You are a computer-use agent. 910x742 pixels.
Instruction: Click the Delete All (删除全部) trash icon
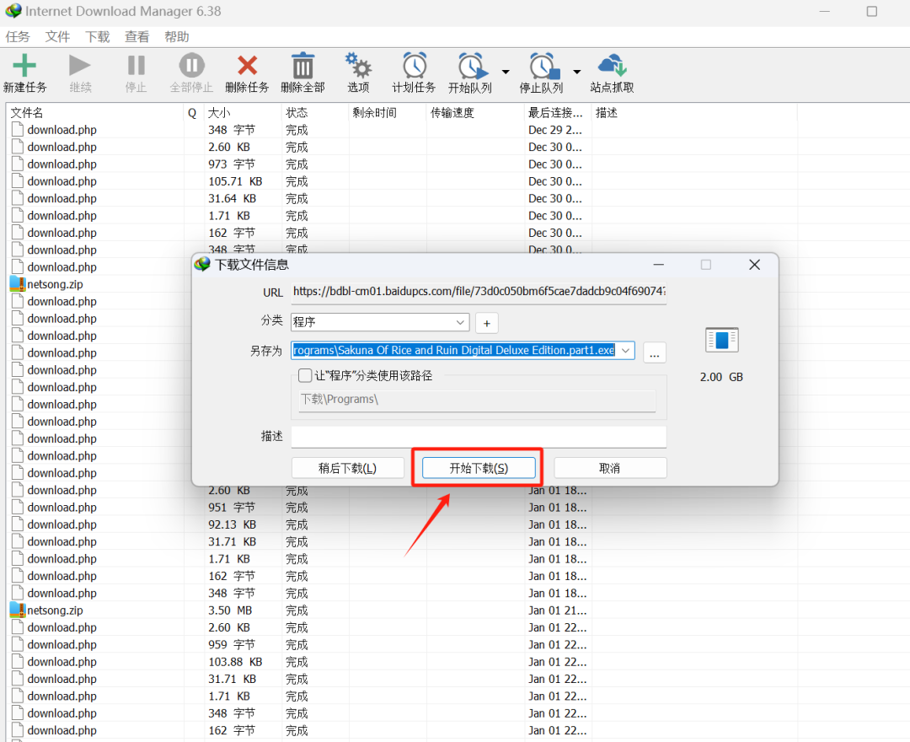[302, 66]
